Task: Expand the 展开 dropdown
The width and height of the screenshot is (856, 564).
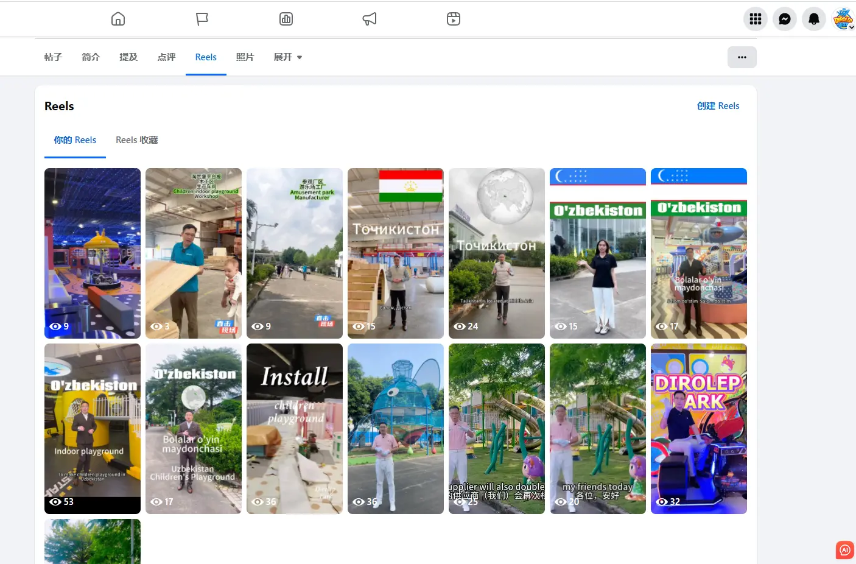Action: click(x=288, y=57)
